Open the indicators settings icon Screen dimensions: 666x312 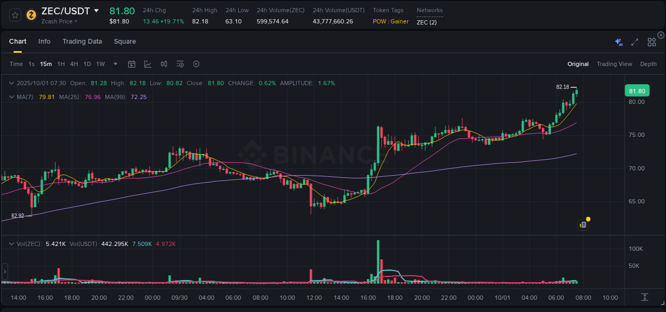point(180,63)
